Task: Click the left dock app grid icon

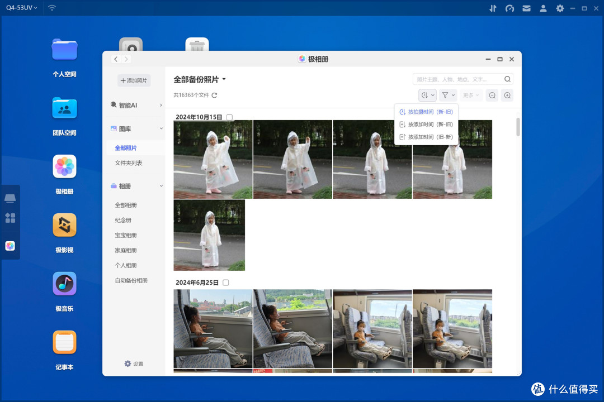Action: (10, 218)
